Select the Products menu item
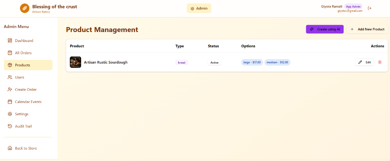 [28, 65]
